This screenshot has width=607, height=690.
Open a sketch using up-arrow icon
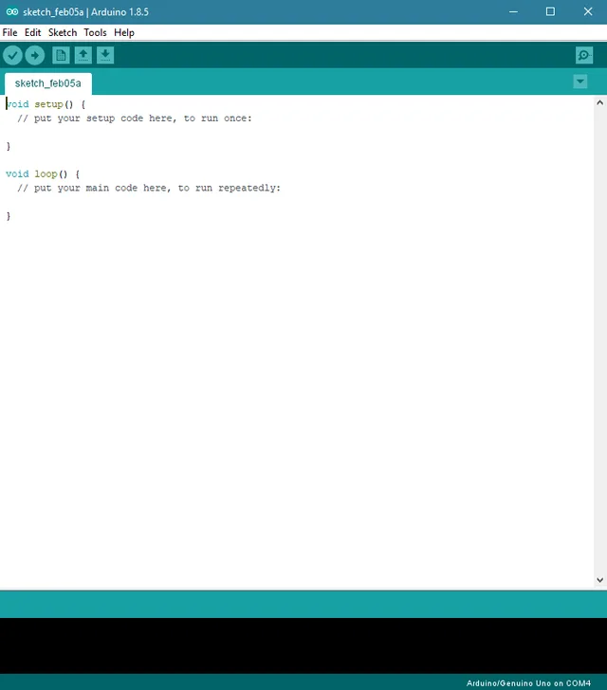click(83, 55)
